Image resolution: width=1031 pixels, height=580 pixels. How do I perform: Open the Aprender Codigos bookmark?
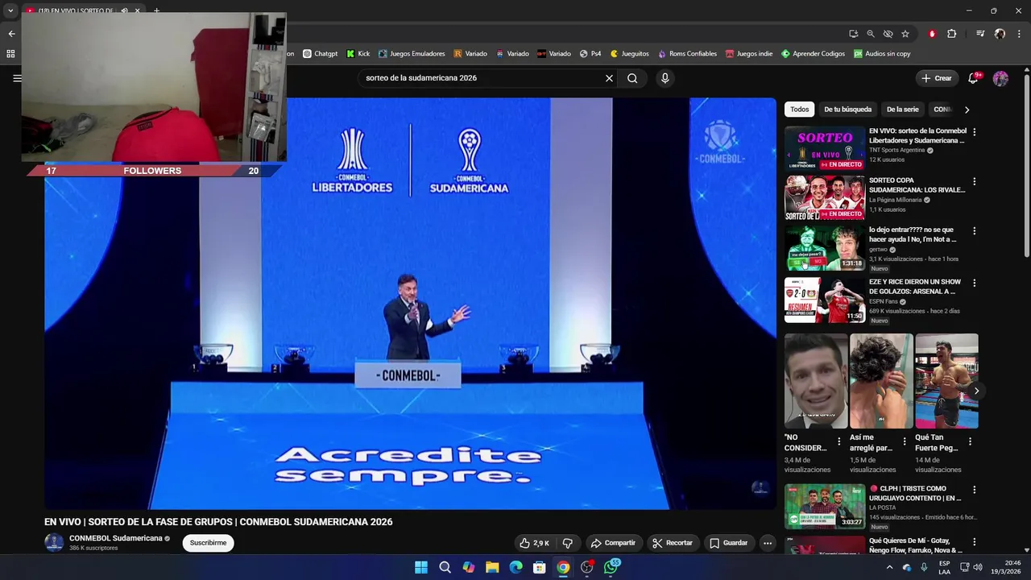click(813, 54)
